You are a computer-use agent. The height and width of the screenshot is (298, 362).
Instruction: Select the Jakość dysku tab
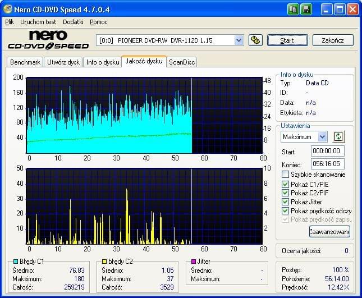(x=144, y=61)
